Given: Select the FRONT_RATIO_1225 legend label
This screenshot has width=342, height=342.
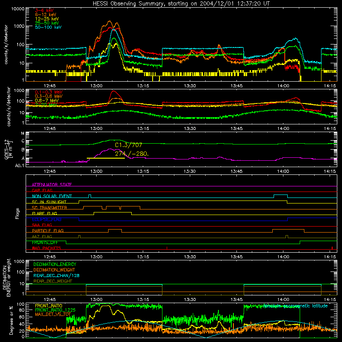Looking at the screenshot, I should [55, 310].
